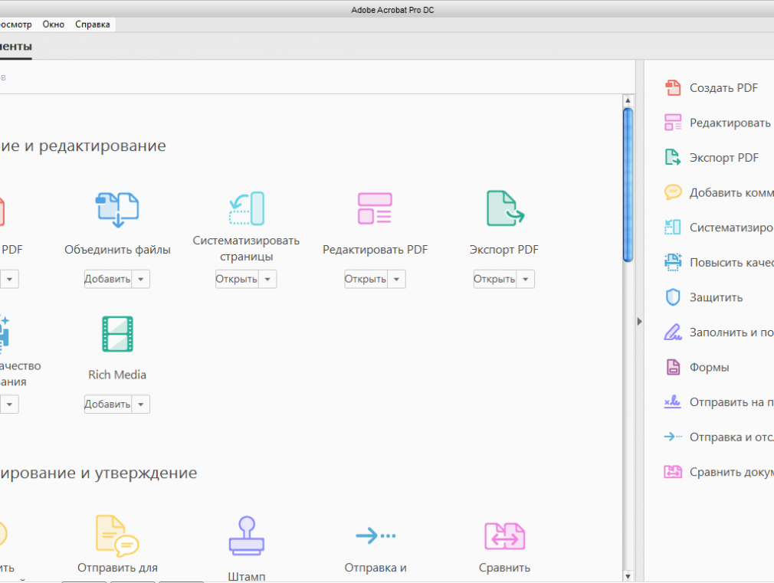774x583 pixels.
Task: Click the Rich Media tool label
Action: [117, 375]
